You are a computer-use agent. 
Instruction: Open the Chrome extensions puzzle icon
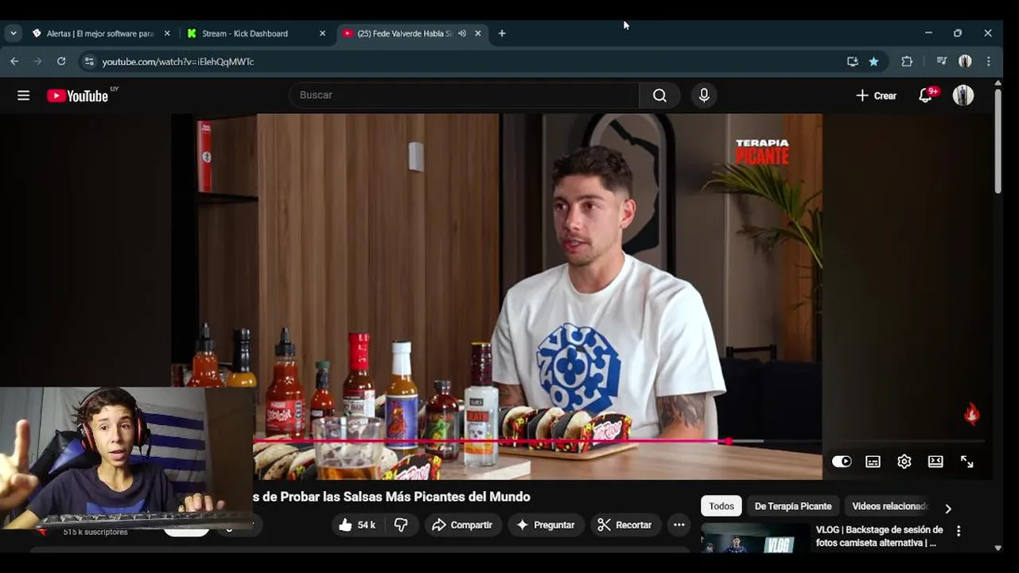[907, 61]
